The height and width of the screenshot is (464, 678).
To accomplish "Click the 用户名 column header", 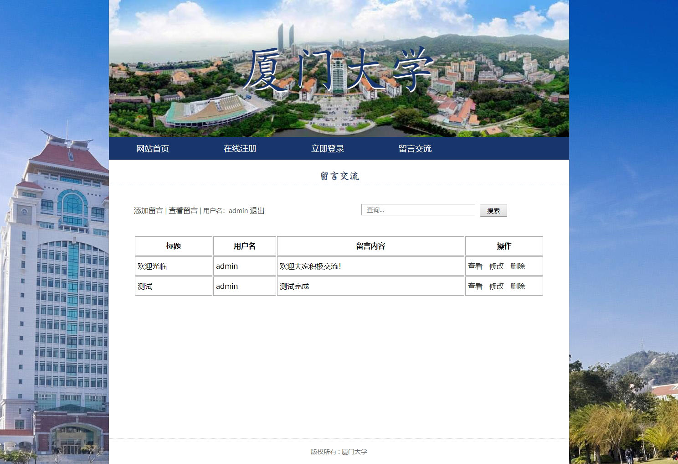I will tap(245, 246).
